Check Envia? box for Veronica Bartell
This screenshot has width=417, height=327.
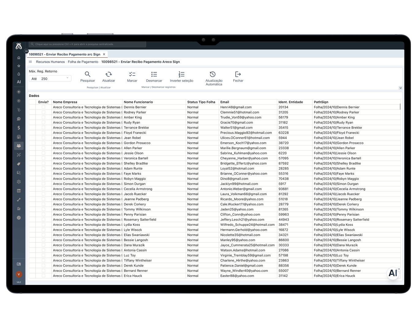[x=44, y=158]
